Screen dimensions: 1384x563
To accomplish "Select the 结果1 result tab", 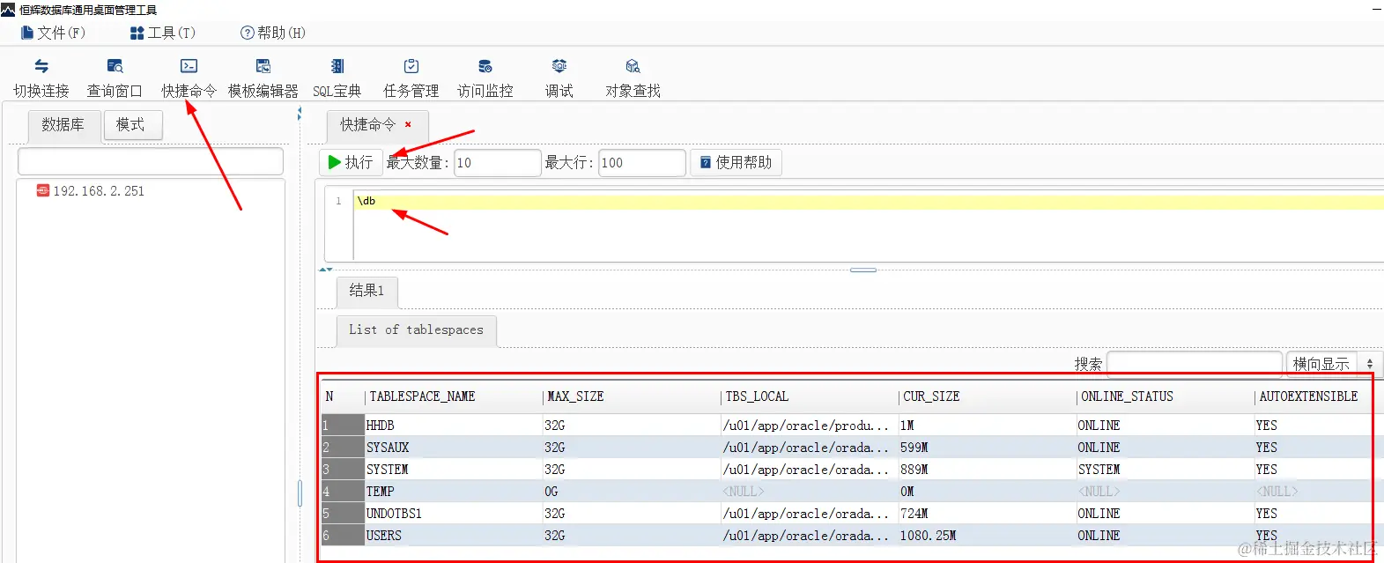I will (366, 291).
